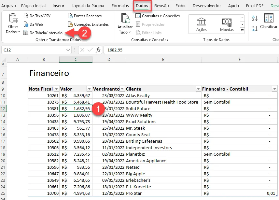Screen dimensions: 279x200
Task: Open Fontes Recentes
Action: [x=85, y=16]
